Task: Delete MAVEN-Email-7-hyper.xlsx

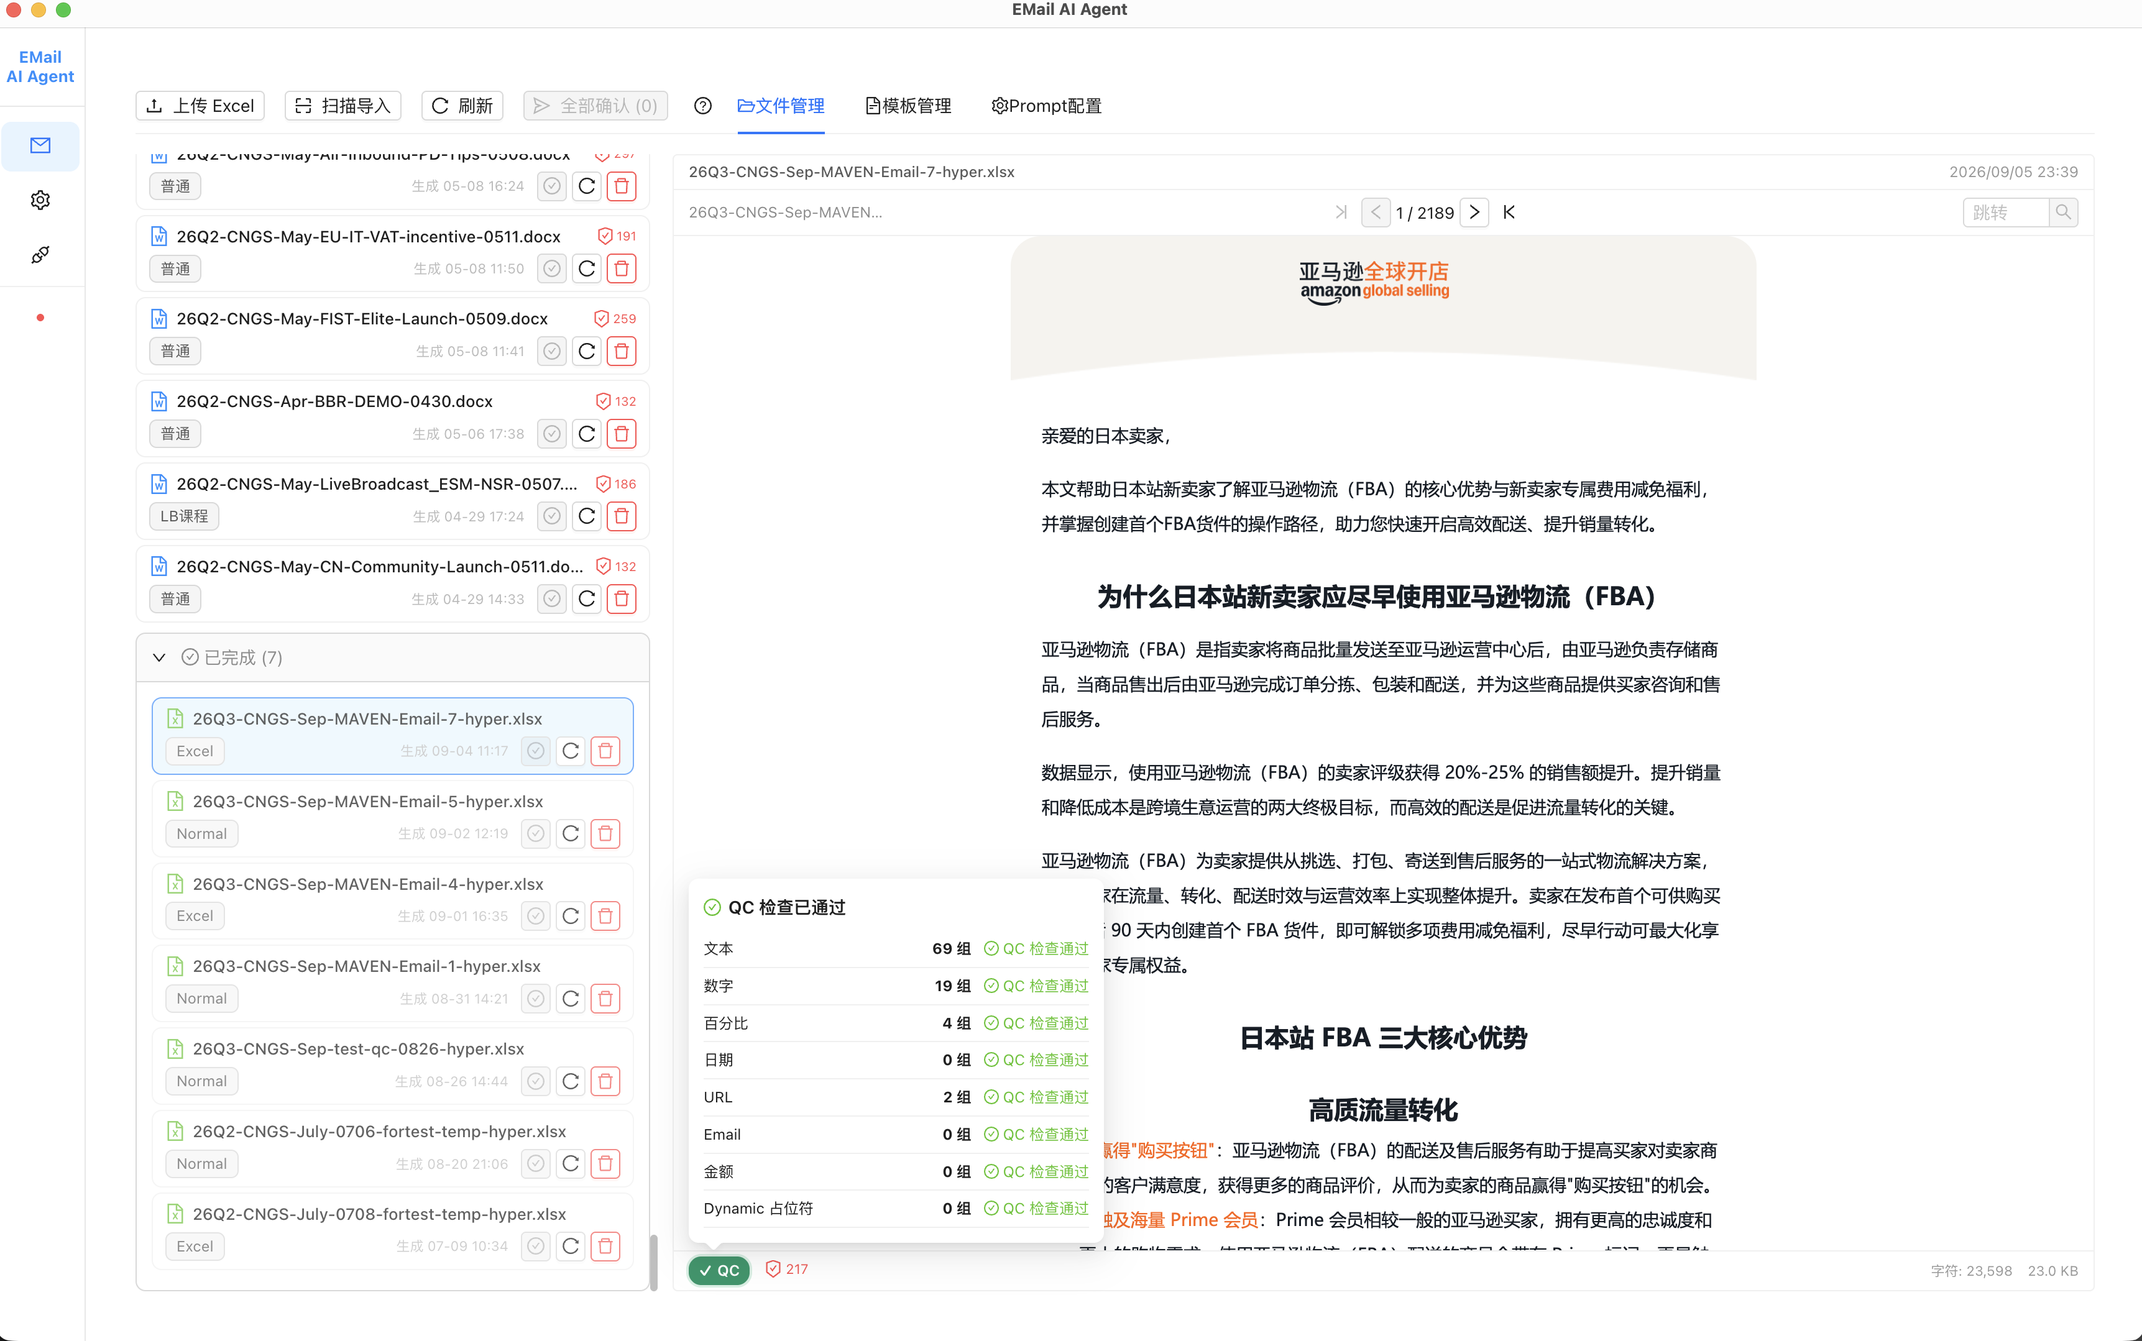Action: [606, 751]
